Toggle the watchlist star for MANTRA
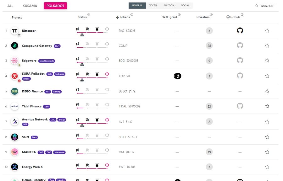 [267, 152]
